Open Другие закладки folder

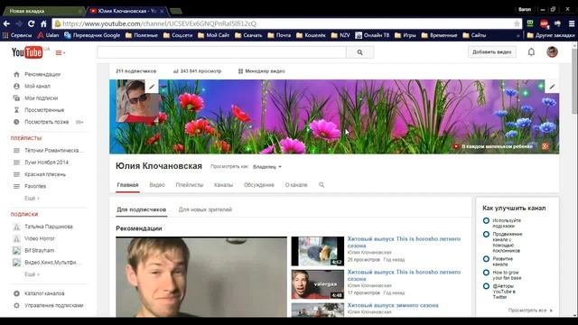tap(551, 35)
